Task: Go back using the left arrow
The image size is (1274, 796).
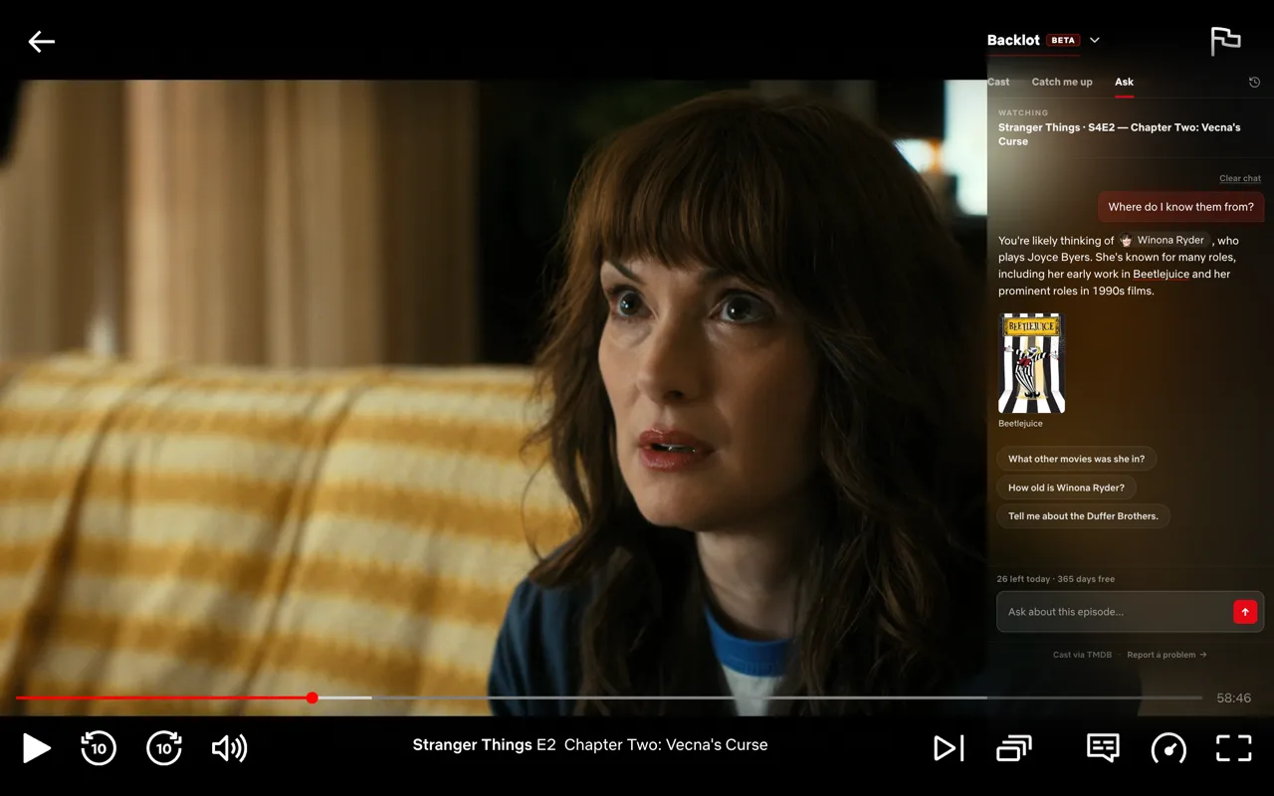Action: (41, 41)
